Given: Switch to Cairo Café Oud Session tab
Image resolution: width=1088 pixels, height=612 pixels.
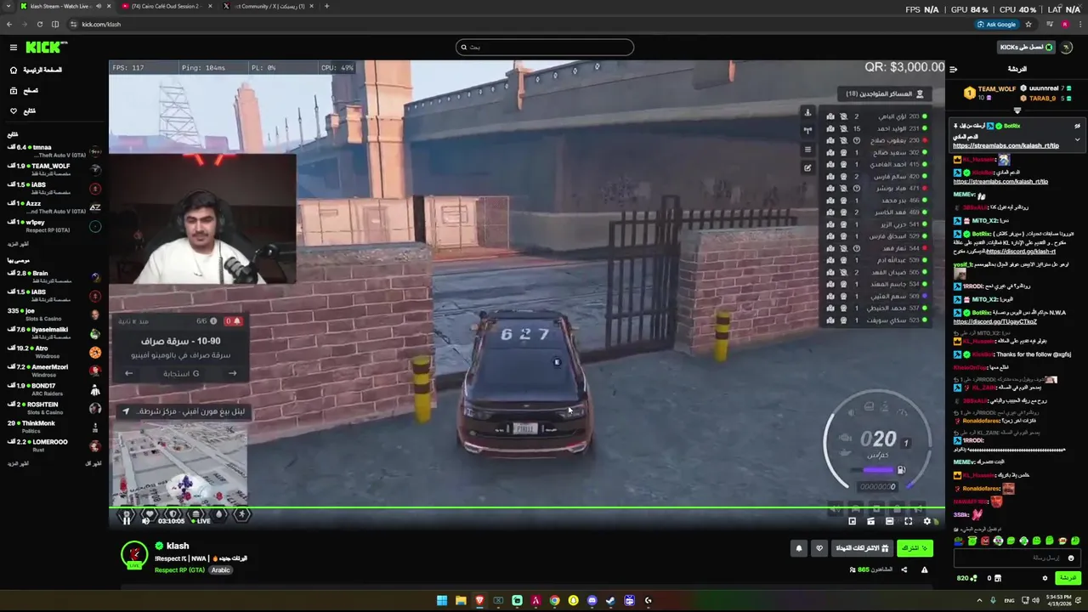Looking at the screenshot, I should (x=167, y=6).
